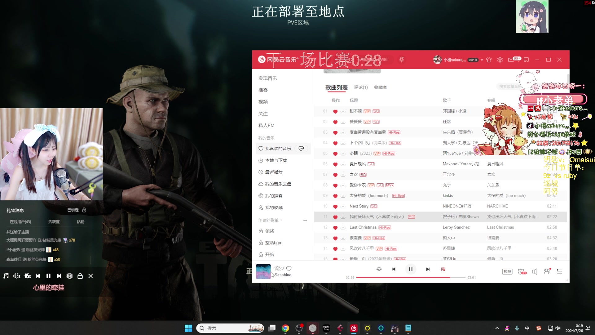The height and width of the screenshot is (335, 595).
Task: Unlock the 礼物消息 panel lock icon
Action: coord(84,210)
